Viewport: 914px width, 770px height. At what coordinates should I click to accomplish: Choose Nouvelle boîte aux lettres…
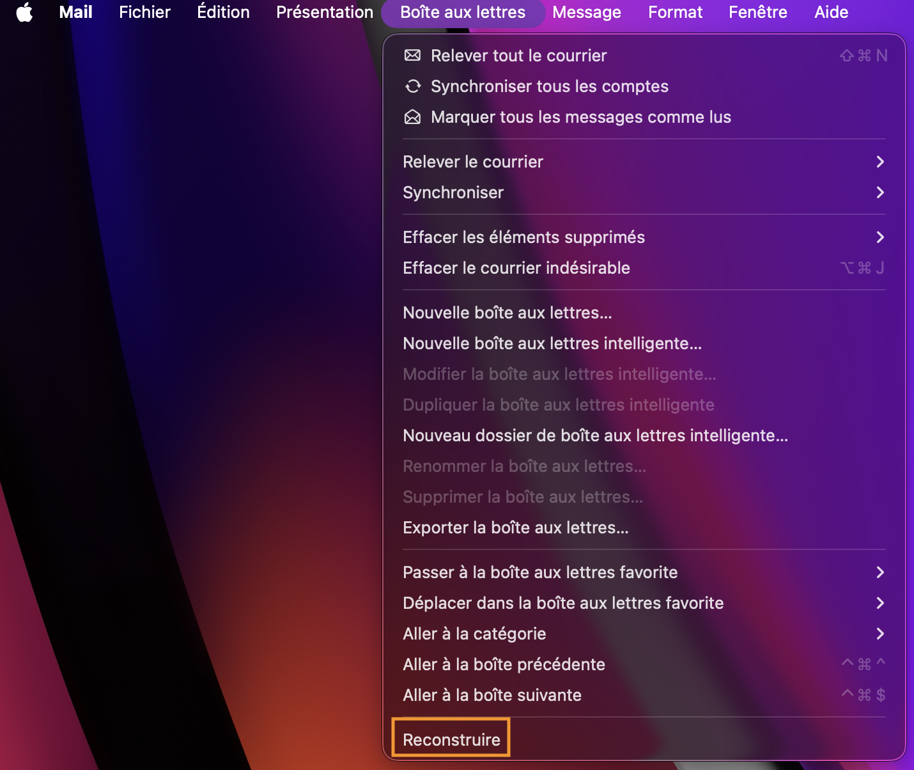click(x=644, y=313)
